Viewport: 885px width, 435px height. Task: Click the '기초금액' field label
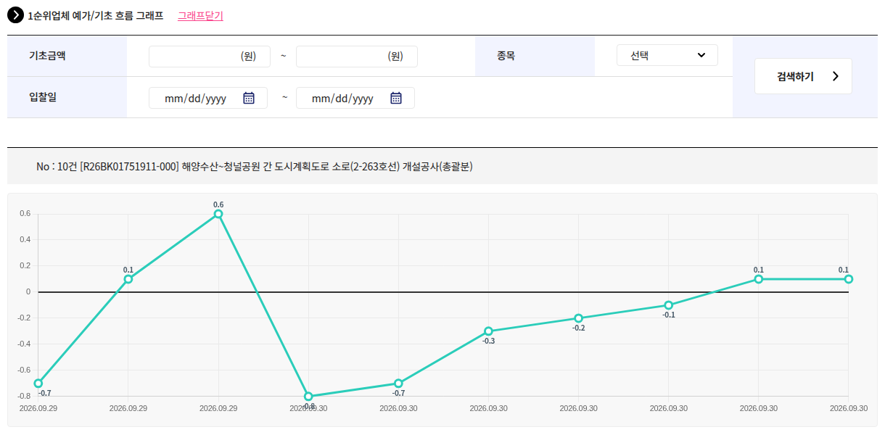click(47, 55)
